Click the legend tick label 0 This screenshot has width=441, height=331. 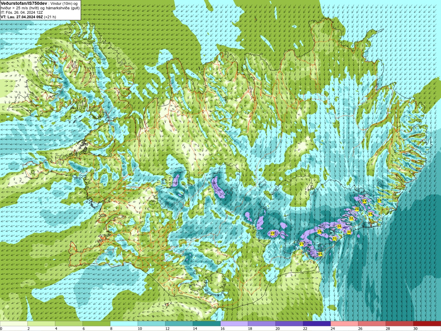(1, 329)
